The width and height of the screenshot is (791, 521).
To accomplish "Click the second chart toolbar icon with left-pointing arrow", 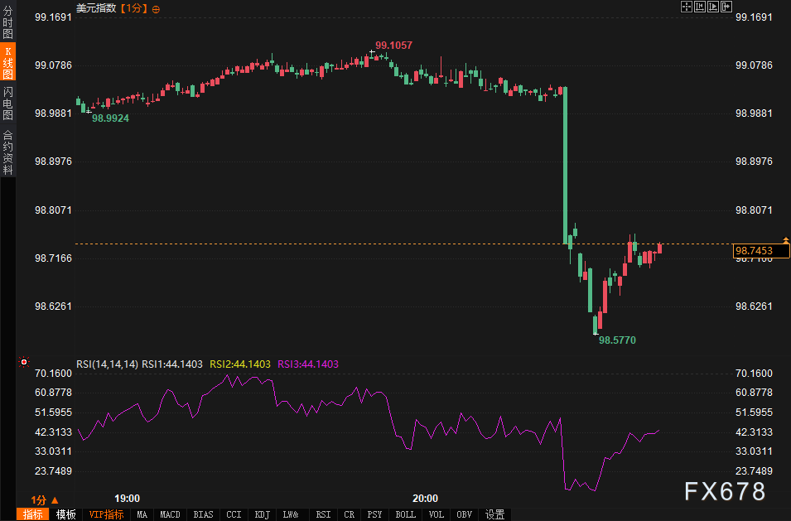I will click(x=700, y=7).
